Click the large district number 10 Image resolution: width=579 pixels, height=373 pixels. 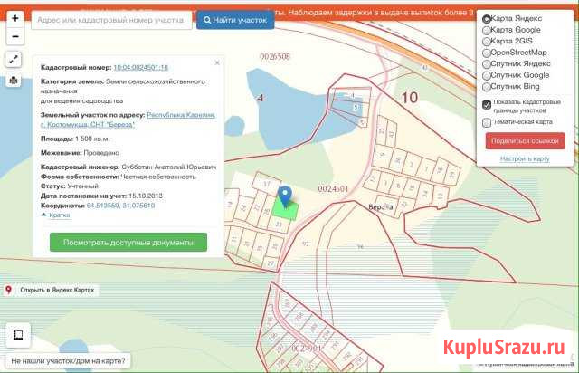tap(410, 98)
